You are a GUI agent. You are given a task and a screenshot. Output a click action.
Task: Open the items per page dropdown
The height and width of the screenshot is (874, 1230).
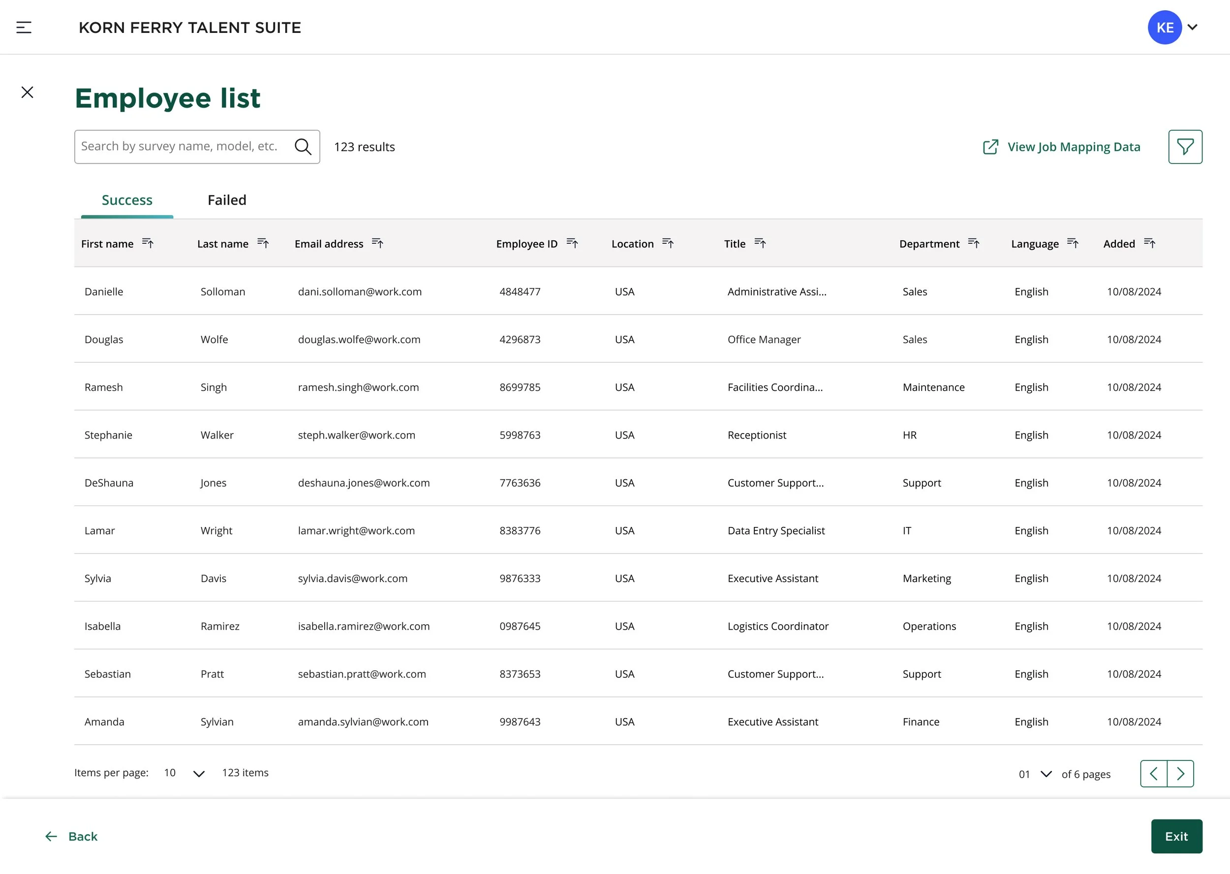[198, 773]
